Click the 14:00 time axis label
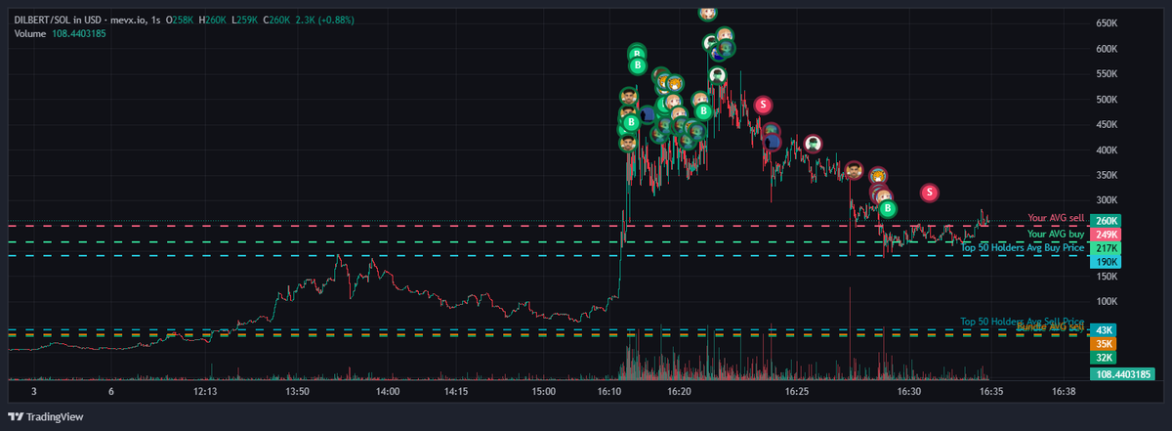This screenshot has height=431, width=1172. (388, 391)
